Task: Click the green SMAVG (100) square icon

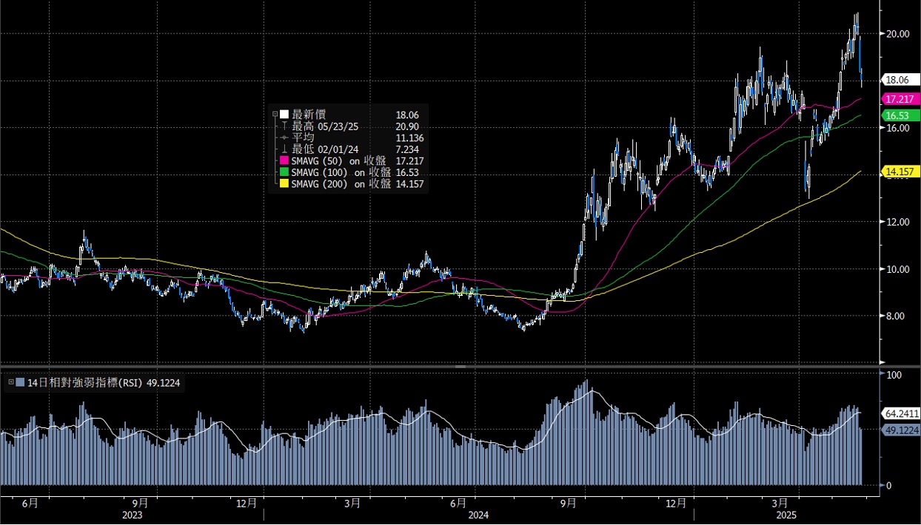Action: (x=284, y=172)
